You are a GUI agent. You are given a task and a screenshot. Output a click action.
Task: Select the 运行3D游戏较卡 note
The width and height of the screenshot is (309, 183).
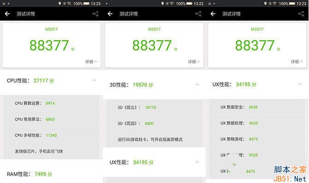coord(150,140)
